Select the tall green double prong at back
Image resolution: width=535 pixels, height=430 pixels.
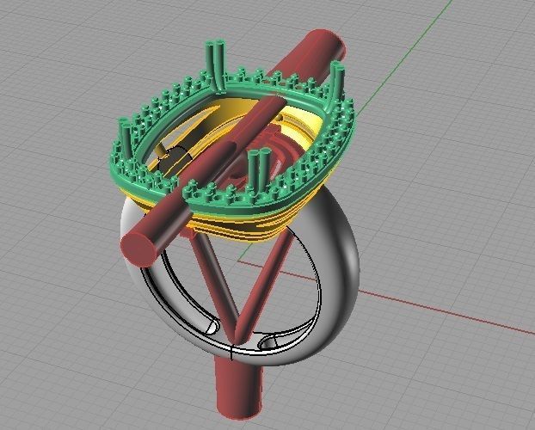[x=215, y=64]
